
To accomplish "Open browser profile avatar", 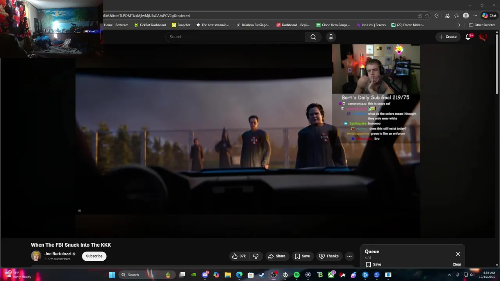I will 466,16.
